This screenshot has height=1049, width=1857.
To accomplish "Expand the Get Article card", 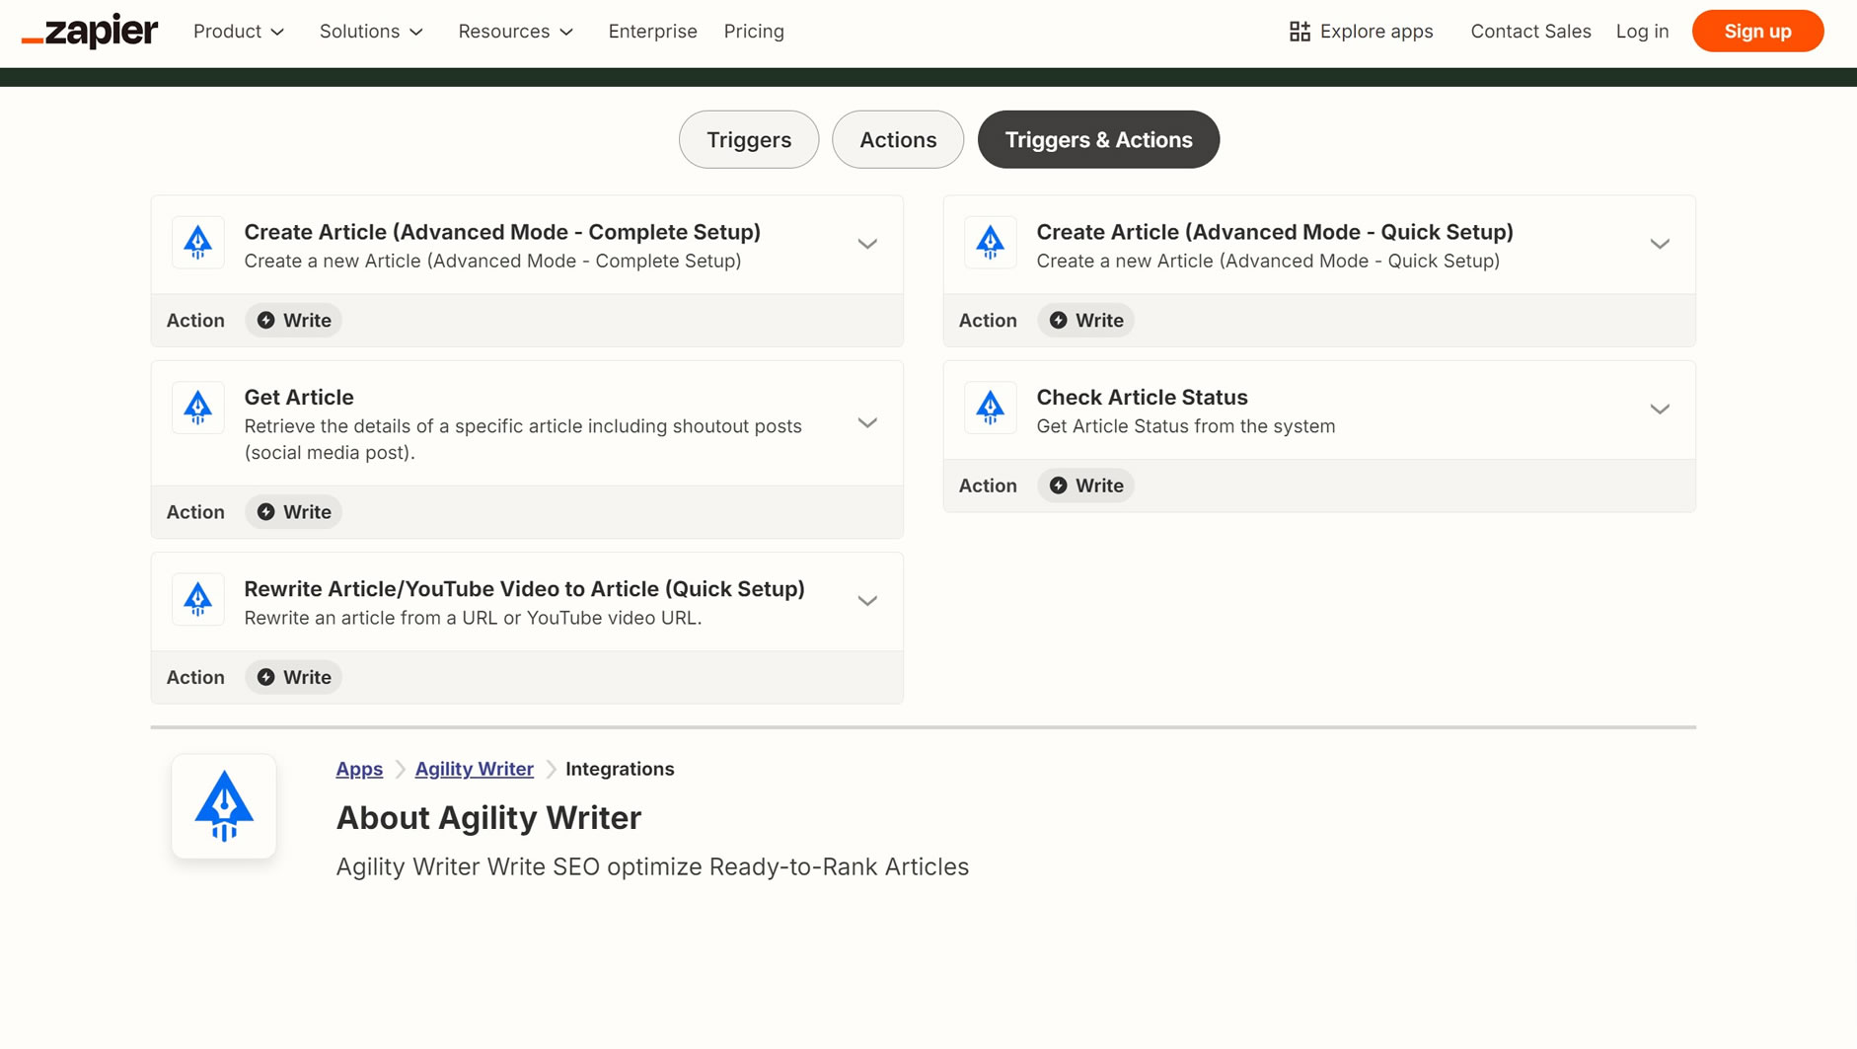I will coord(867,422).
